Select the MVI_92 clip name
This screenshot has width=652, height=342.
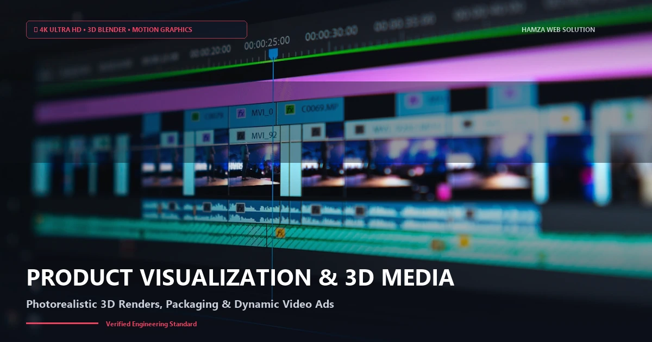click(264, 135)
